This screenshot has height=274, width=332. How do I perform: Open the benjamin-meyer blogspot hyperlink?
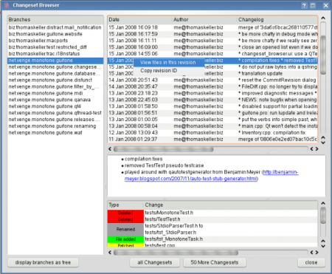point(212,175)
